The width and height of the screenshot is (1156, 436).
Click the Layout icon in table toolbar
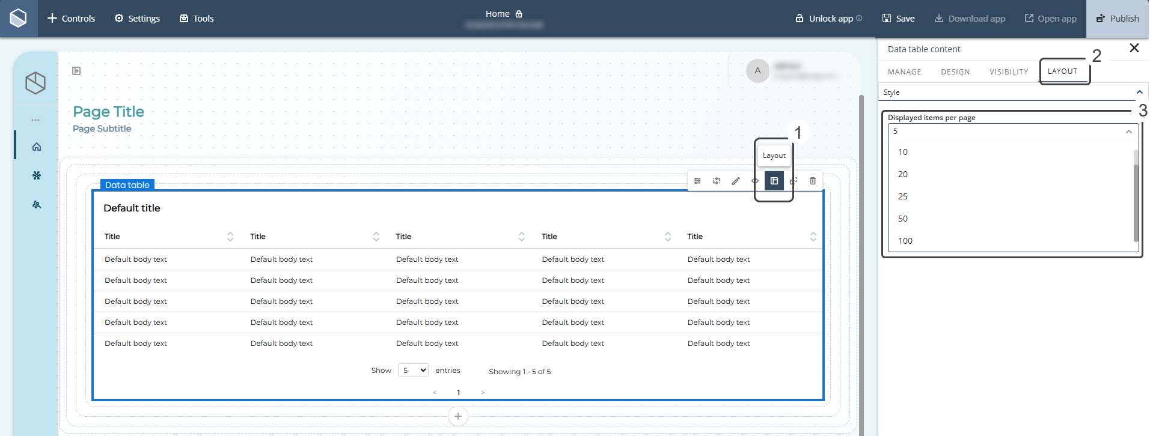[774, 181]
